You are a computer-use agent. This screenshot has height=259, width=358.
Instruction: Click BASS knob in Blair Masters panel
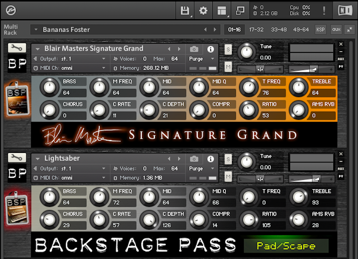[49, 87]
